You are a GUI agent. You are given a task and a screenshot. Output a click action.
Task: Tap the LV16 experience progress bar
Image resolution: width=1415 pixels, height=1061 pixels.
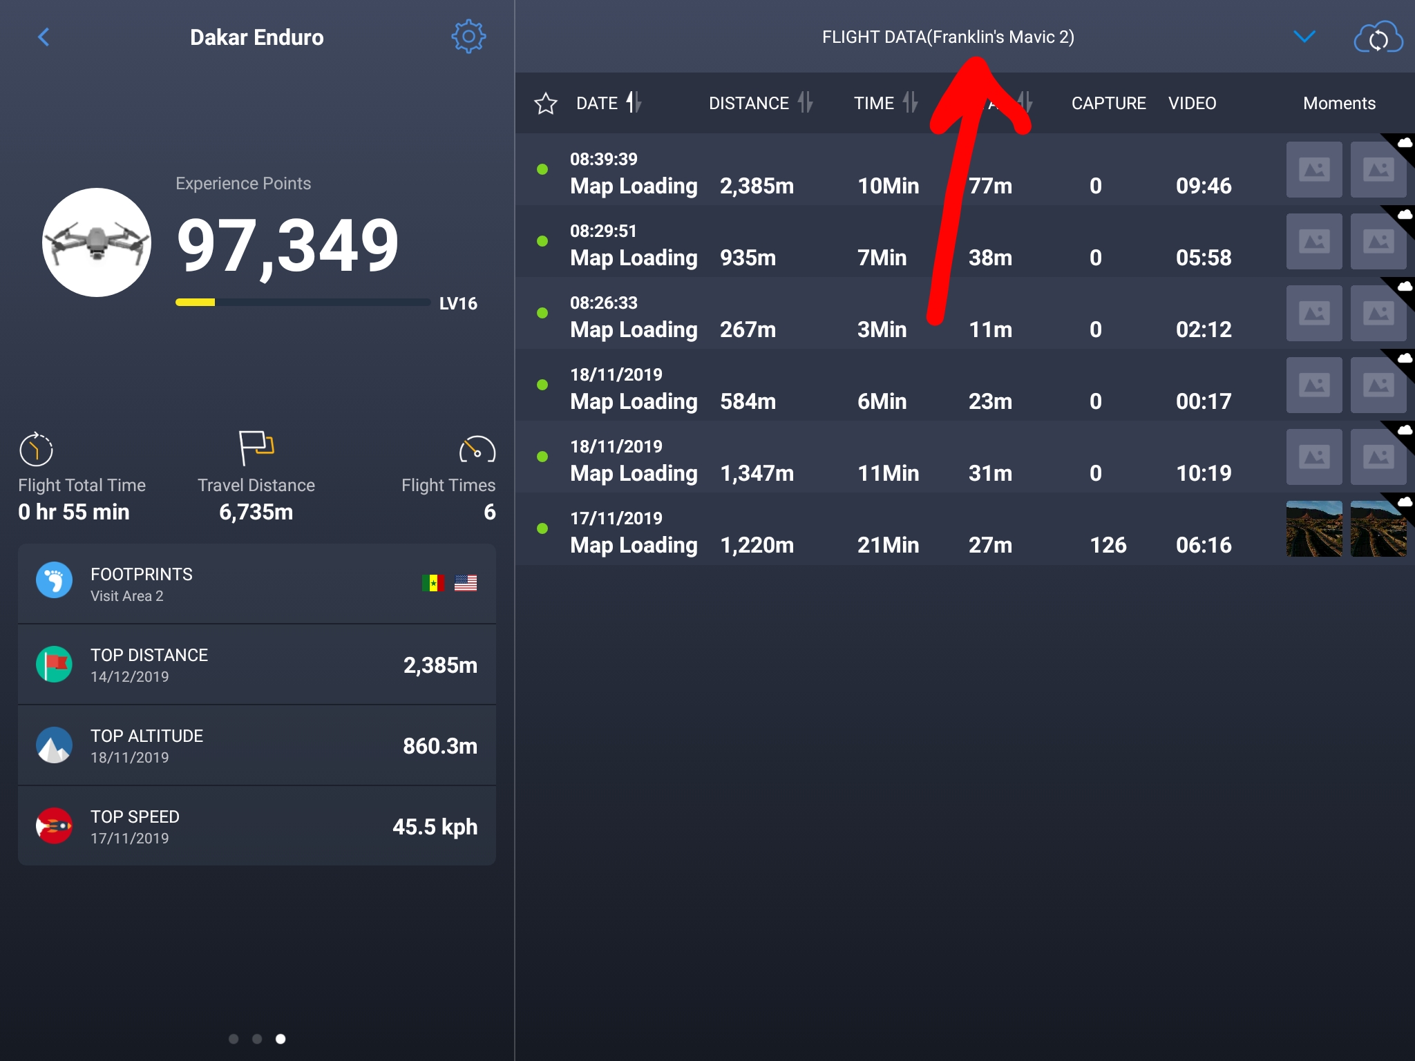coord(303,303)
